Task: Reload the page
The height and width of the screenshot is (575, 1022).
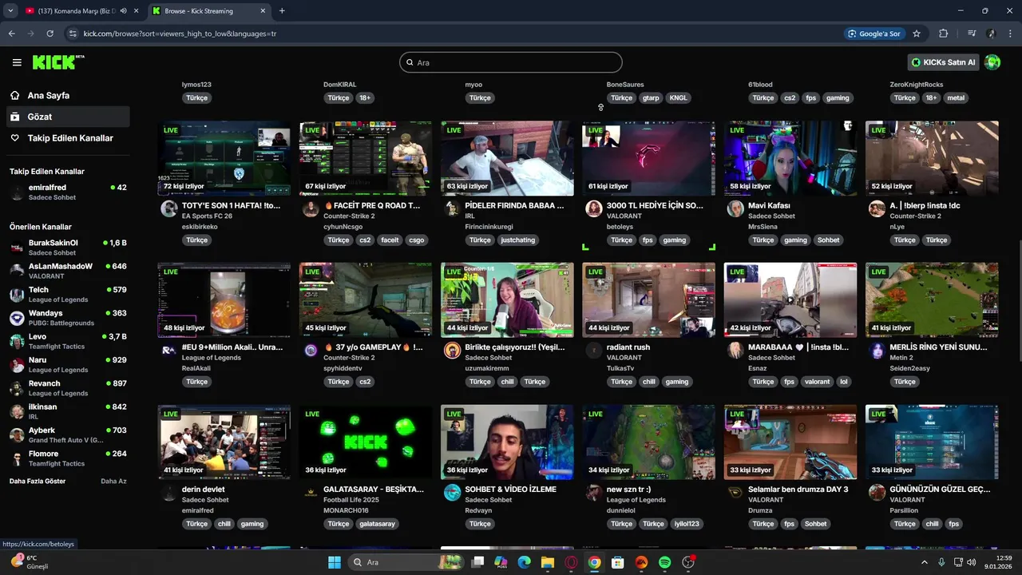Action: tap(50, 34)
